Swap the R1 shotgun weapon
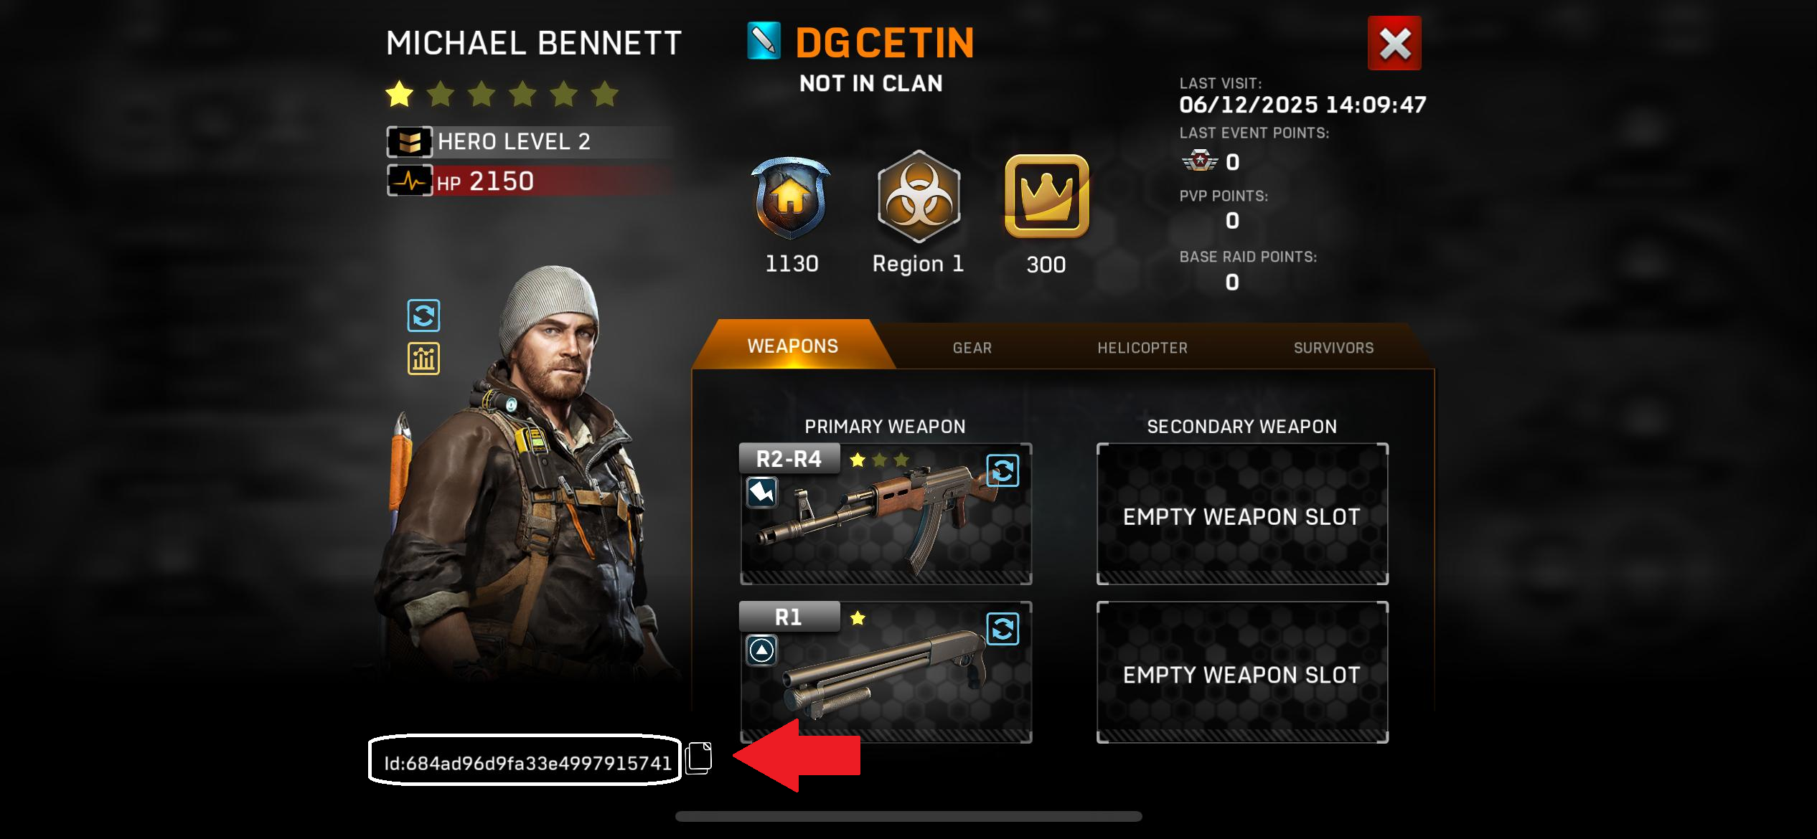The image size is (1817, 839). click(x=1003, y=629)
